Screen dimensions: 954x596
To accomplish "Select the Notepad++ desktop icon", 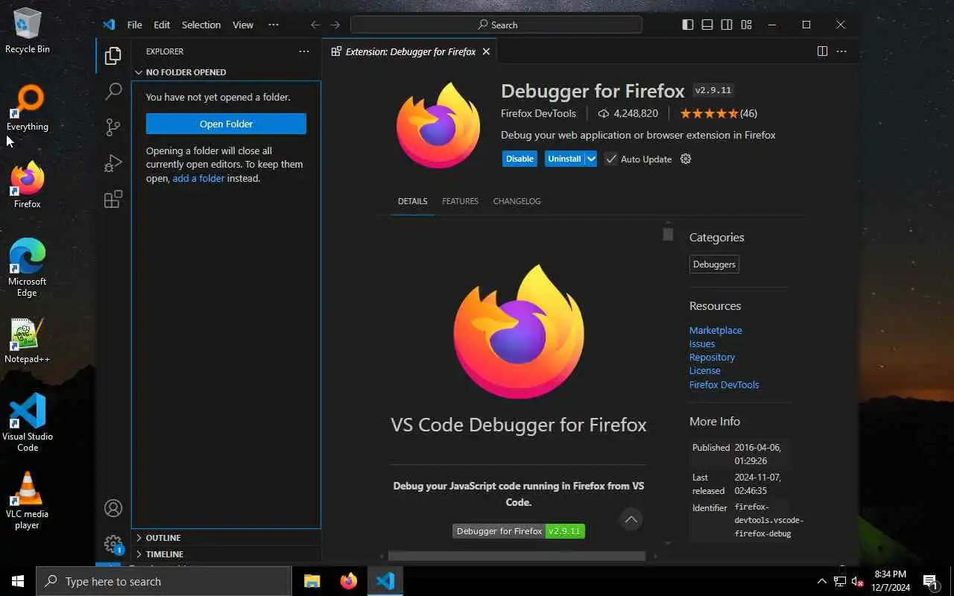I will [27, 341].
